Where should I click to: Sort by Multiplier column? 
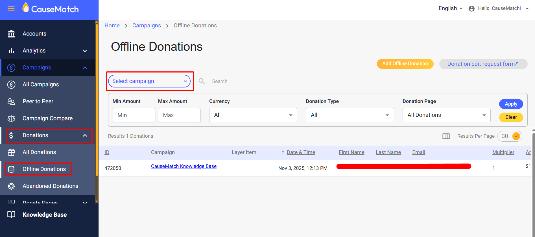[x=503, y=152]
